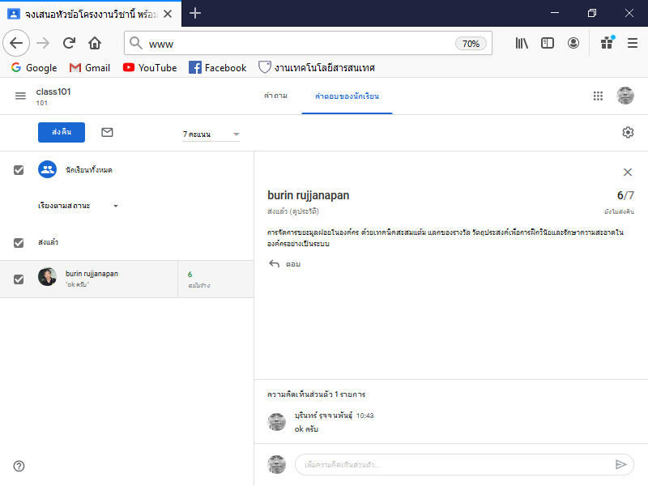
Task: Open the Firefox library icon
Action: (522, 43)
